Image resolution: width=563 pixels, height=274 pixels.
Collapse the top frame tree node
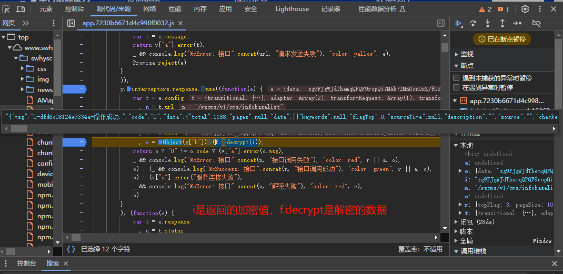[4, 37]
